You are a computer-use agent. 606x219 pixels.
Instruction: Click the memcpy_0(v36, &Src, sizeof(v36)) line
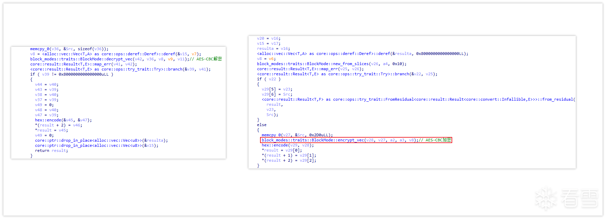69,49
